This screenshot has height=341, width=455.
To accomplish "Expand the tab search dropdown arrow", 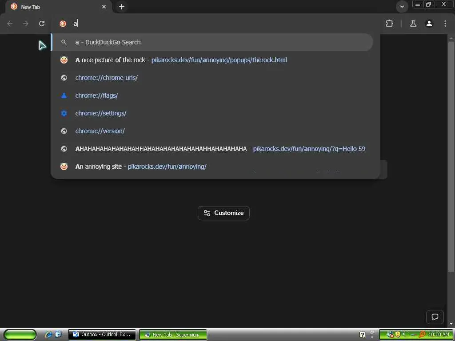I will (x=402, y=7).
